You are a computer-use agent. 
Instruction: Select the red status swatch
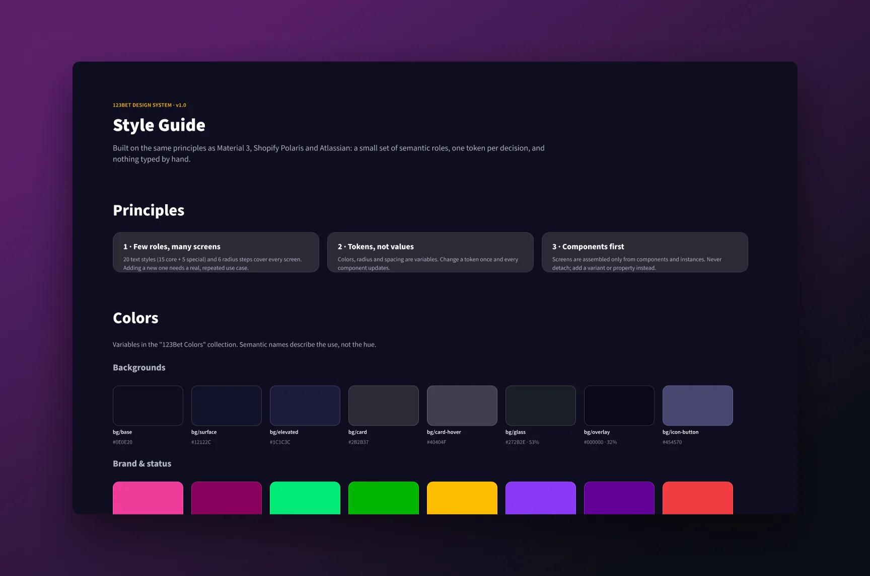[x=698, y=498]
